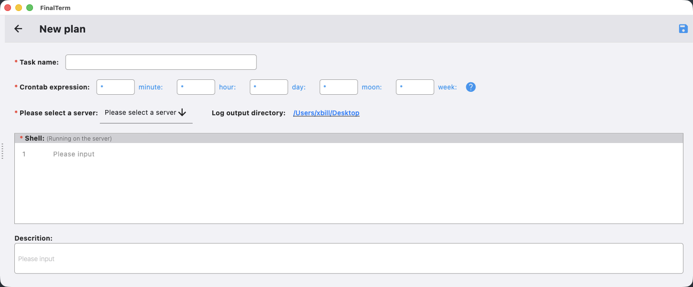Close the FinalTerm window
The height and width of the screenshot is (287, 693).
coord(8,8)
